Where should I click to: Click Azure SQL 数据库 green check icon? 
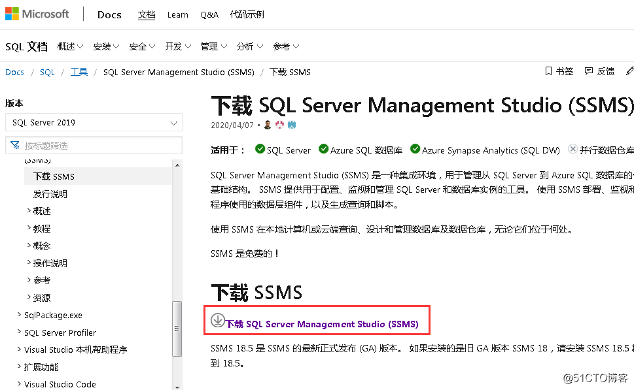(x=323, y=149)
